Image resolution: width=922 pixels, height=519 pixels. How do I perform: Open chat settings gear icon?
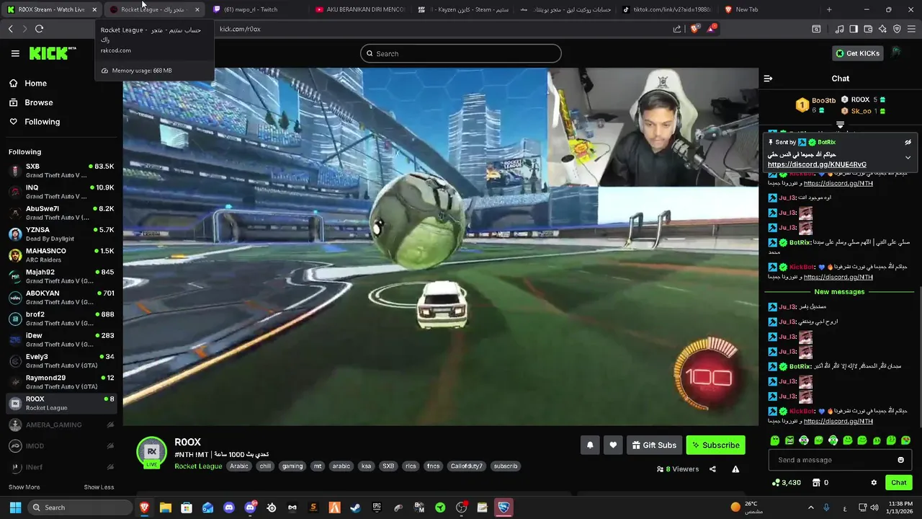click(874, 483)
